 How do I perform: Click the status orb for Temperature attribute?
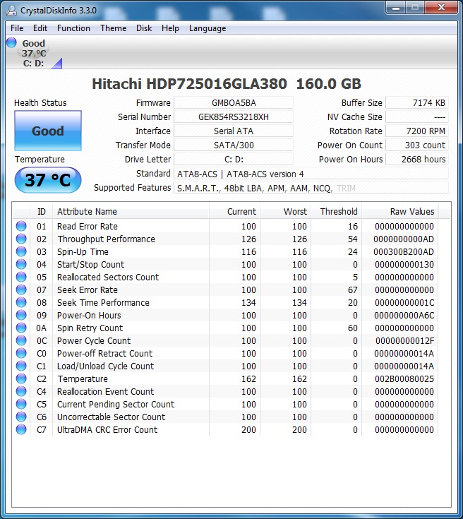[x=21, y=378]
